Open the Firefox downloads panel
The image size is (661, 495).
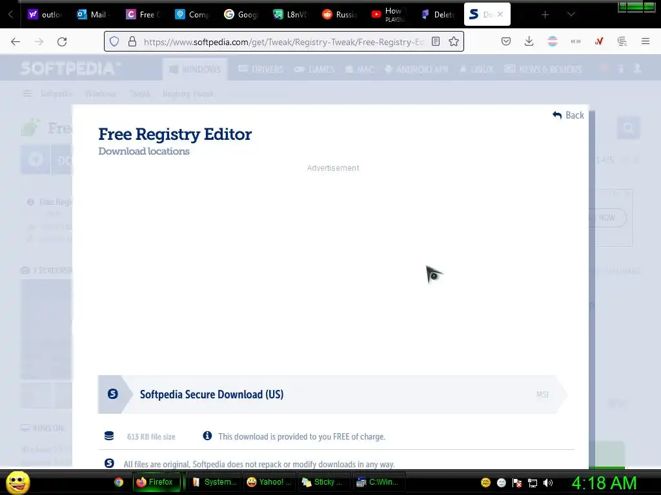(529, 41)
